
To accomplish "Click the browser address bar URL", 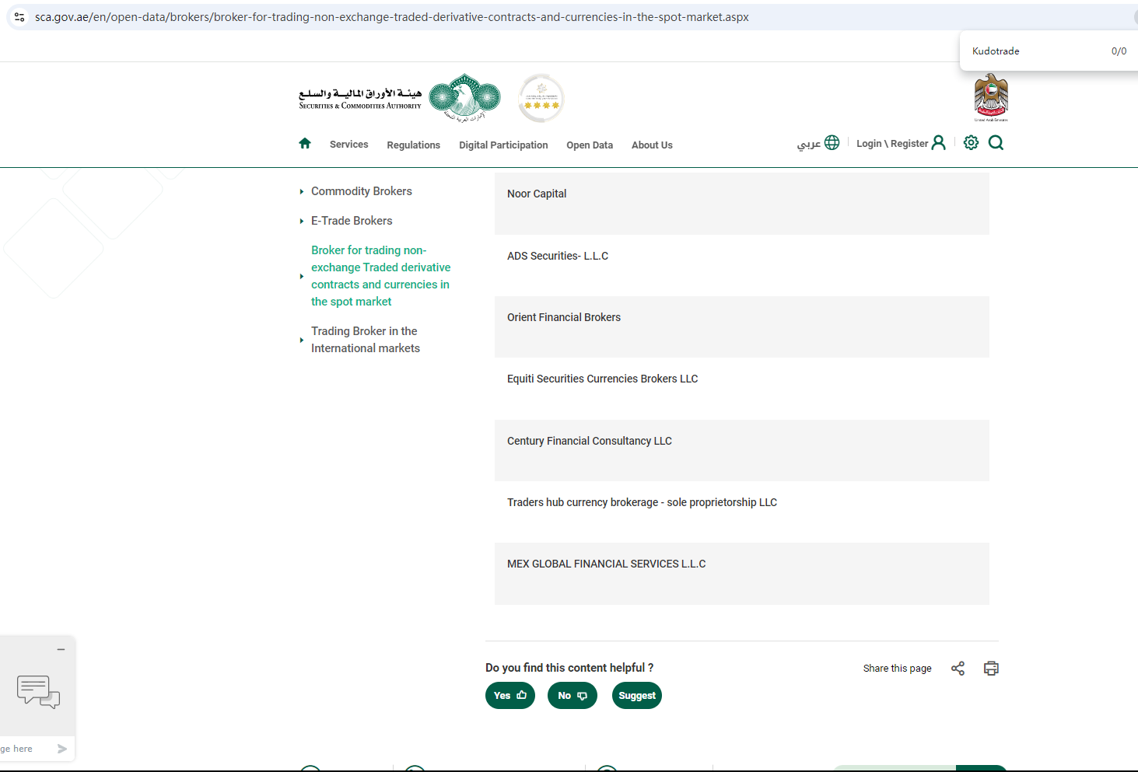I will click(x=392, y=17).
